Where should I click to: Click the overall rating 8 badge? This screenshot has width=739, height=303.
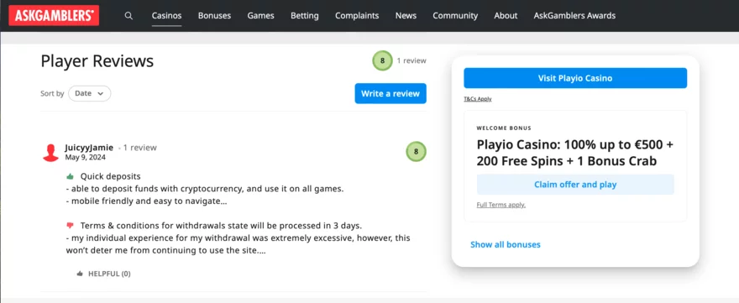[382, 60]
